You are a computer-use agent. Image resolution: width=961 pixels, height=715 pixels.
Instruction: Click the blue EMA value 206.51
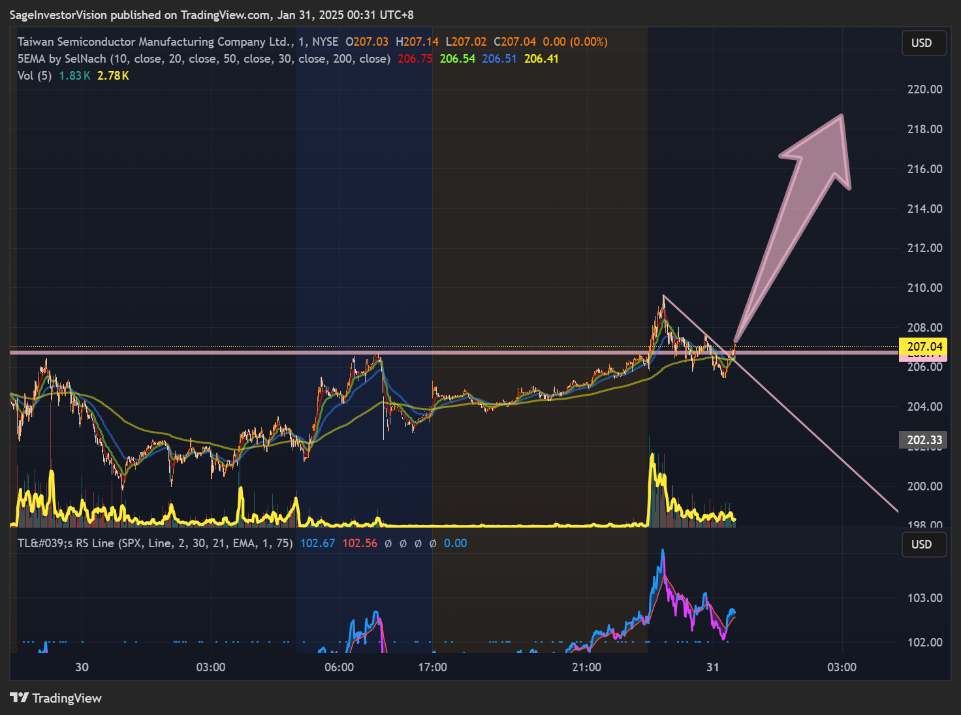[x=499, y=59]
